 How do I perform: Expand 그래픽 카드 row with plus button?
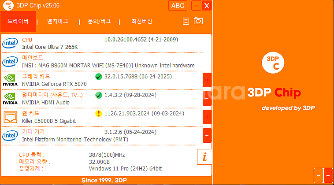click(207, 80)
